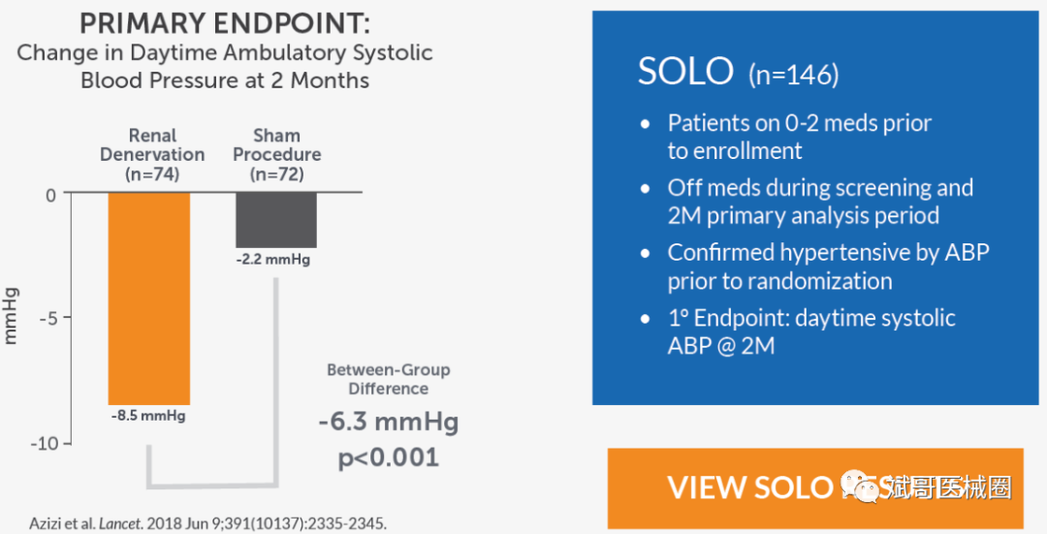Click the Sham Procedure (n=72) label
1047x534 pixels.
(x=276, y=154)
